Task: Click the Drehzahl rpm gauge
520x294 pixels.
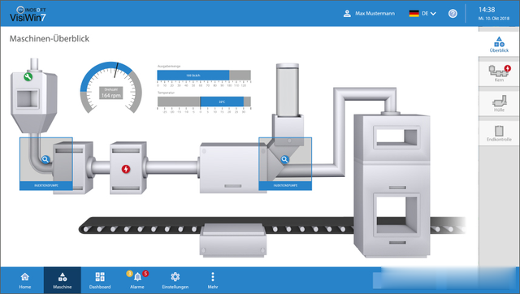Action: coord(111,88)
